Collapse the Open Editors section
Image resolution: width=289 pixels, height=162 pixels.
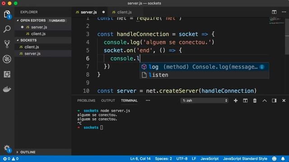tap(18, 20)
